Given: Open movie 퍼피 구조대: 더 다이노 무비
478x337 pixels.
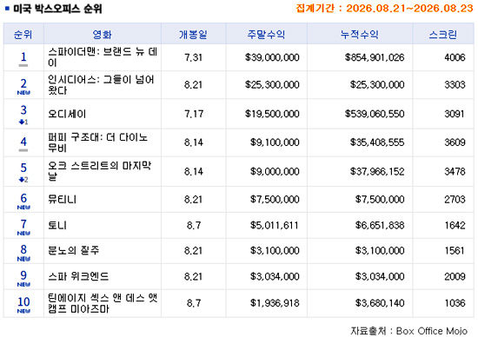Looking at the screenshot, I should coord(98,142).
